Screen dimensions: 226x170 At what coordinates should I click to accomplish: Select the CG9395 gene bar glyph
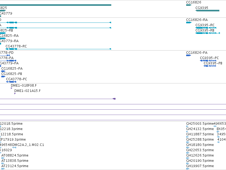point(207,11)
